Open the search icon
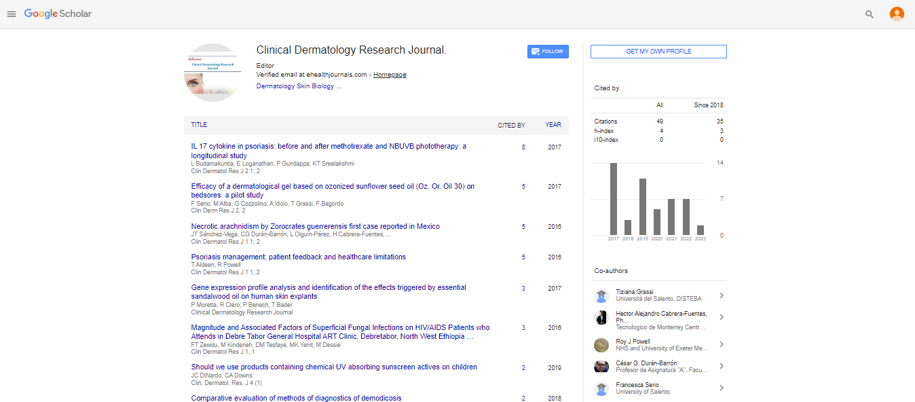915x402 pixels. pyautogui.click(x=870, y=14)
